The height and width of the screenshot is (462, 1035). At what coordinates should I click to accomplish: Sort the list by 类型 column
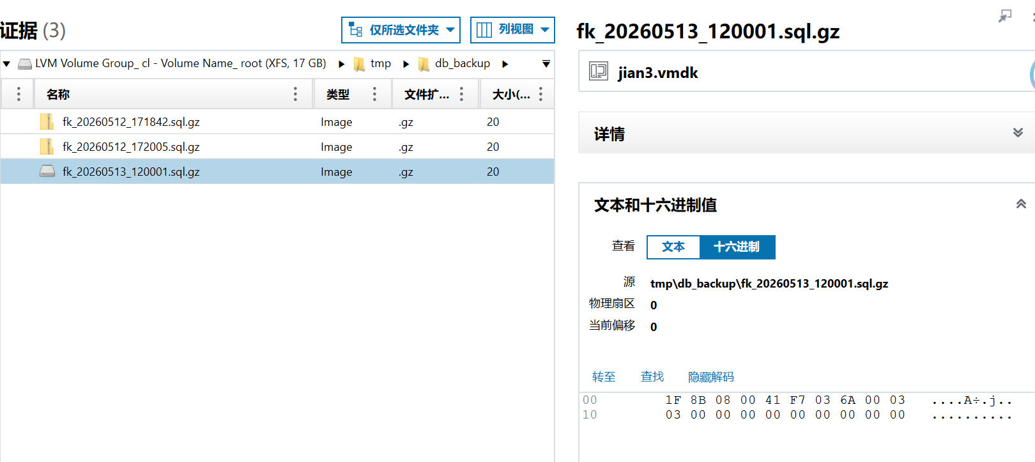[338, 95]
